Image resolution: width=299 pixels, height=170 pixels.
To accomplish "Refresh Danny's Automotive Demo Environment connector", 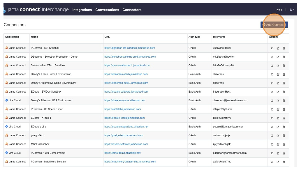I will [272, 83].
